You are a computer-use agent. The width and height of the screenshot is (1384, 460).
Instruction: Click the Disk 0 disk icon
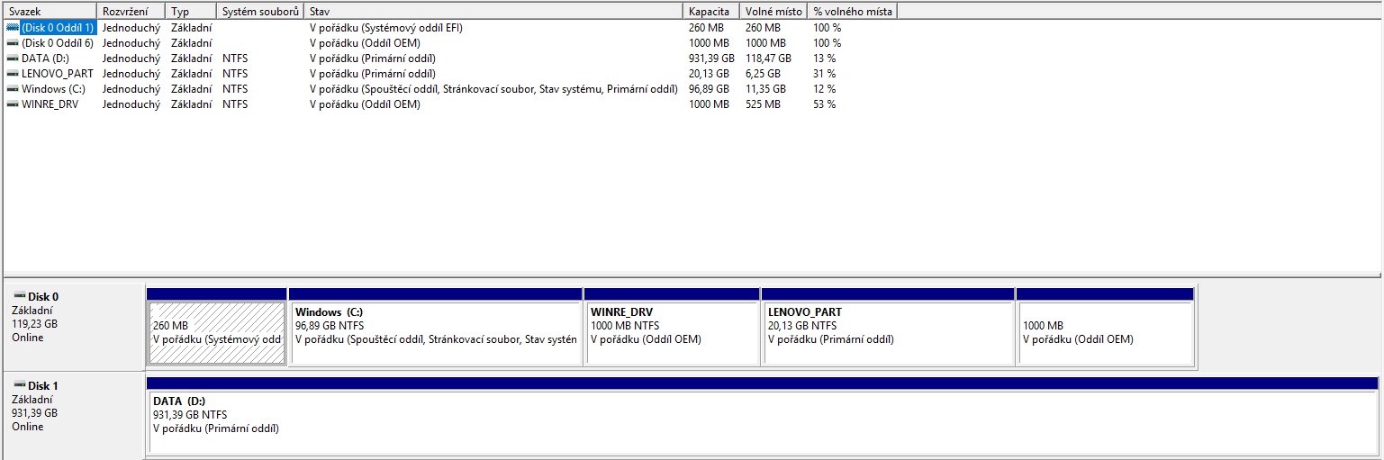coord(19,296)
